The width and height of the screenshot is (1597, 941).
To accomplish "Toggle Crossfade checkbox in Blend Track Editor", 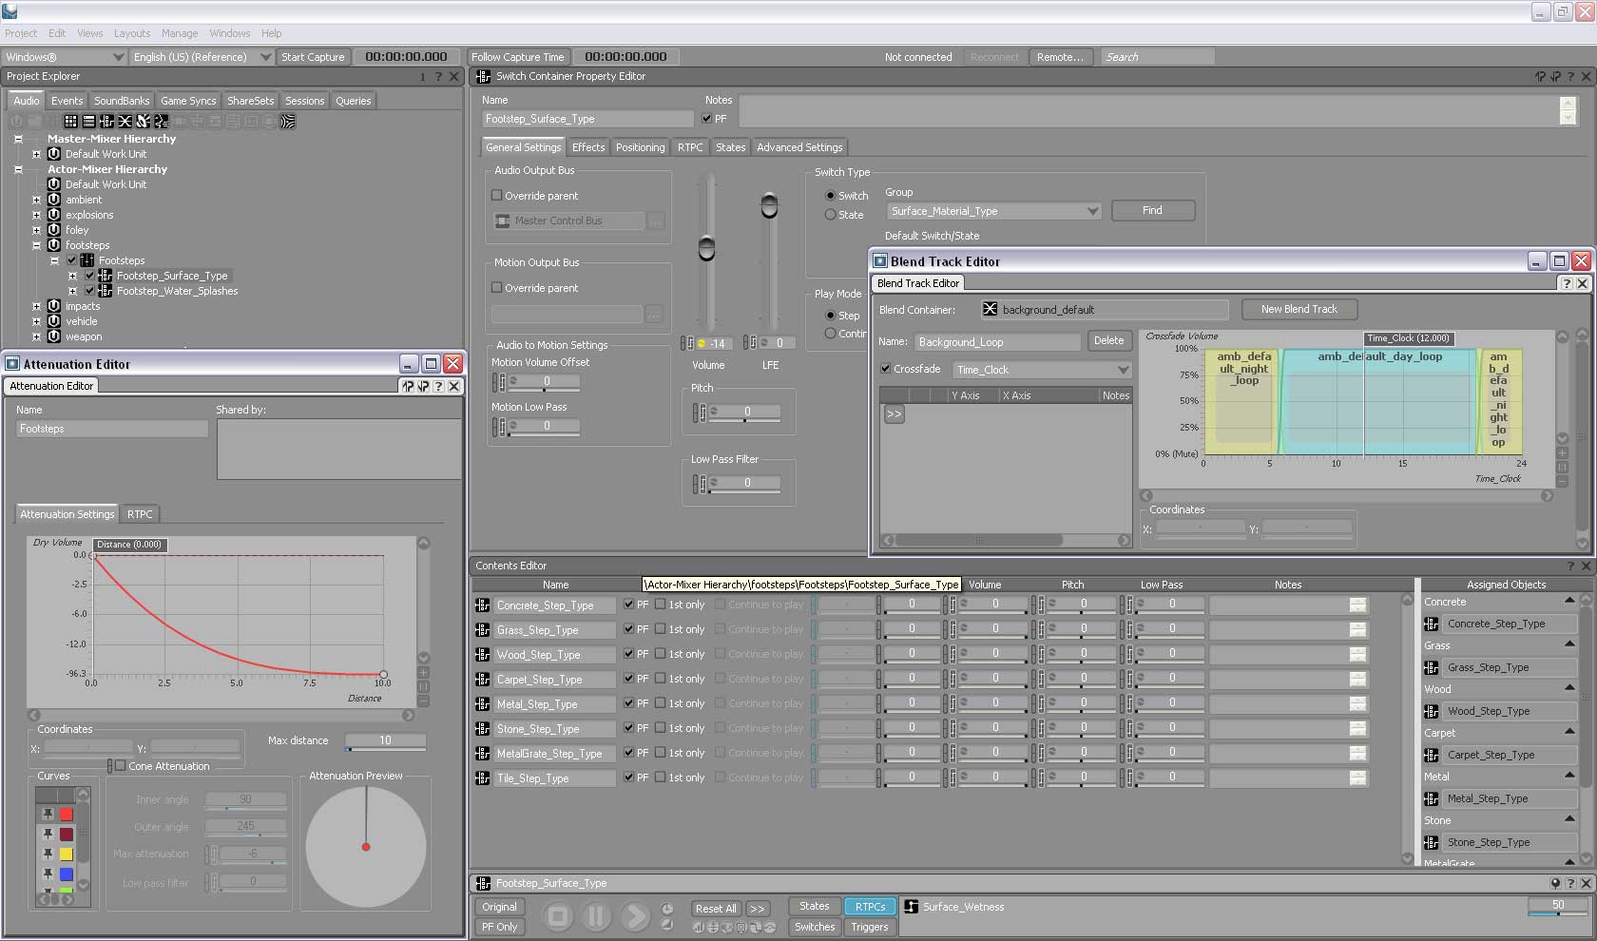I will 885,369.
